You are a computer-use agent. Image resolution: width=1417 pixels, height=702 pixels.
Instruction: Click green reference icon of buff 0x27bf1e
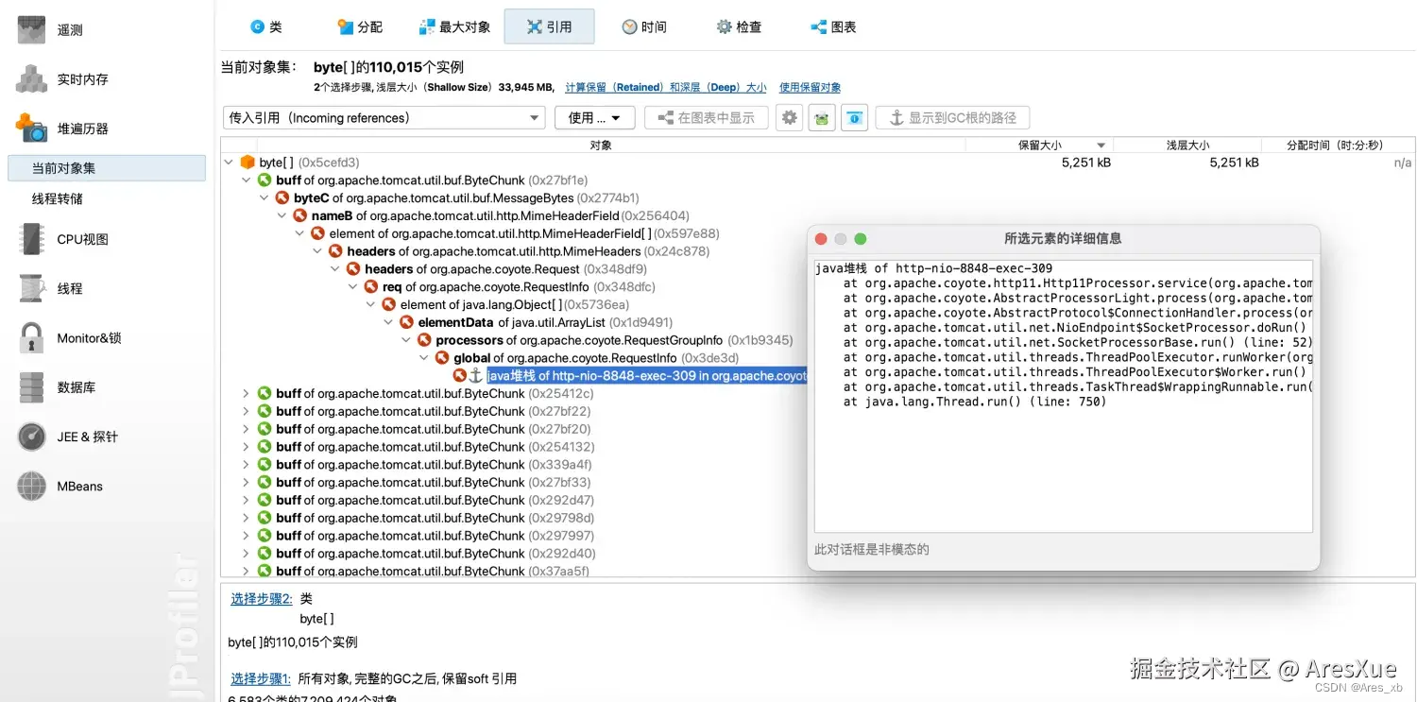click(265, 180)
